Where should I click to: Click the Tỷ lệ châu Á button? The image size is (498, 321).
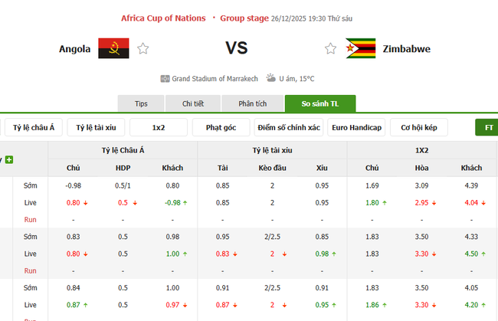33,127
